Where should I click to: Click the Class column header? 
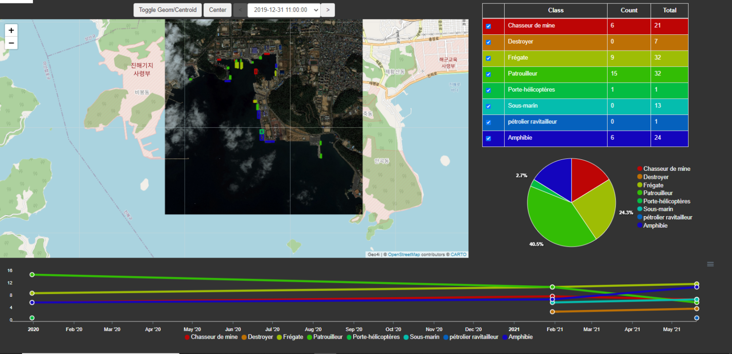coord(555,10)
